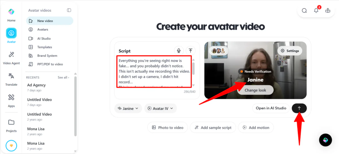Screen dimensions: 339x154
Task: Click the Change look button
Action: click(255, 90)
